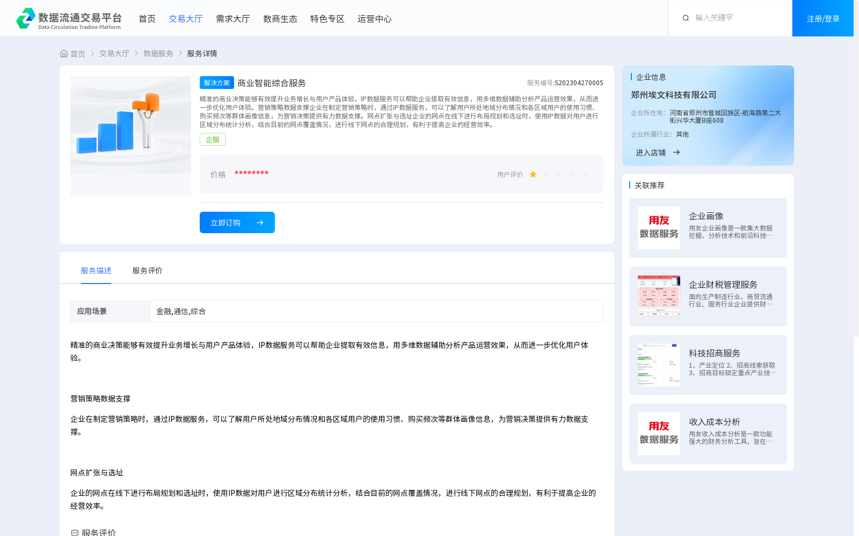859x536 pixels.
Task: Click the 科技招商服务 thumbnail
Action: 659,365
